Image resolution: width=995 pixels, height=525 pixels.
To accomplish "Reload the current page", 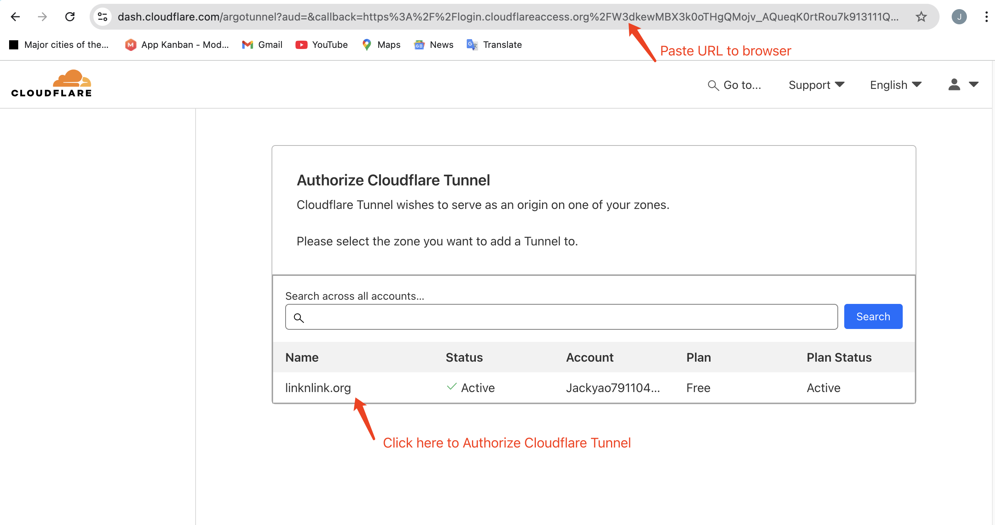I will [70, 17].
